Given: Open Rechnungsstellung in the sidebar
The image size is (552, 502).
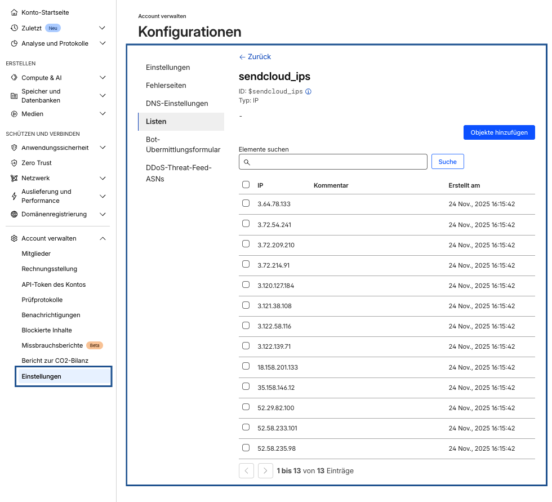Looking at the screenshot, I should pos(50,269).
